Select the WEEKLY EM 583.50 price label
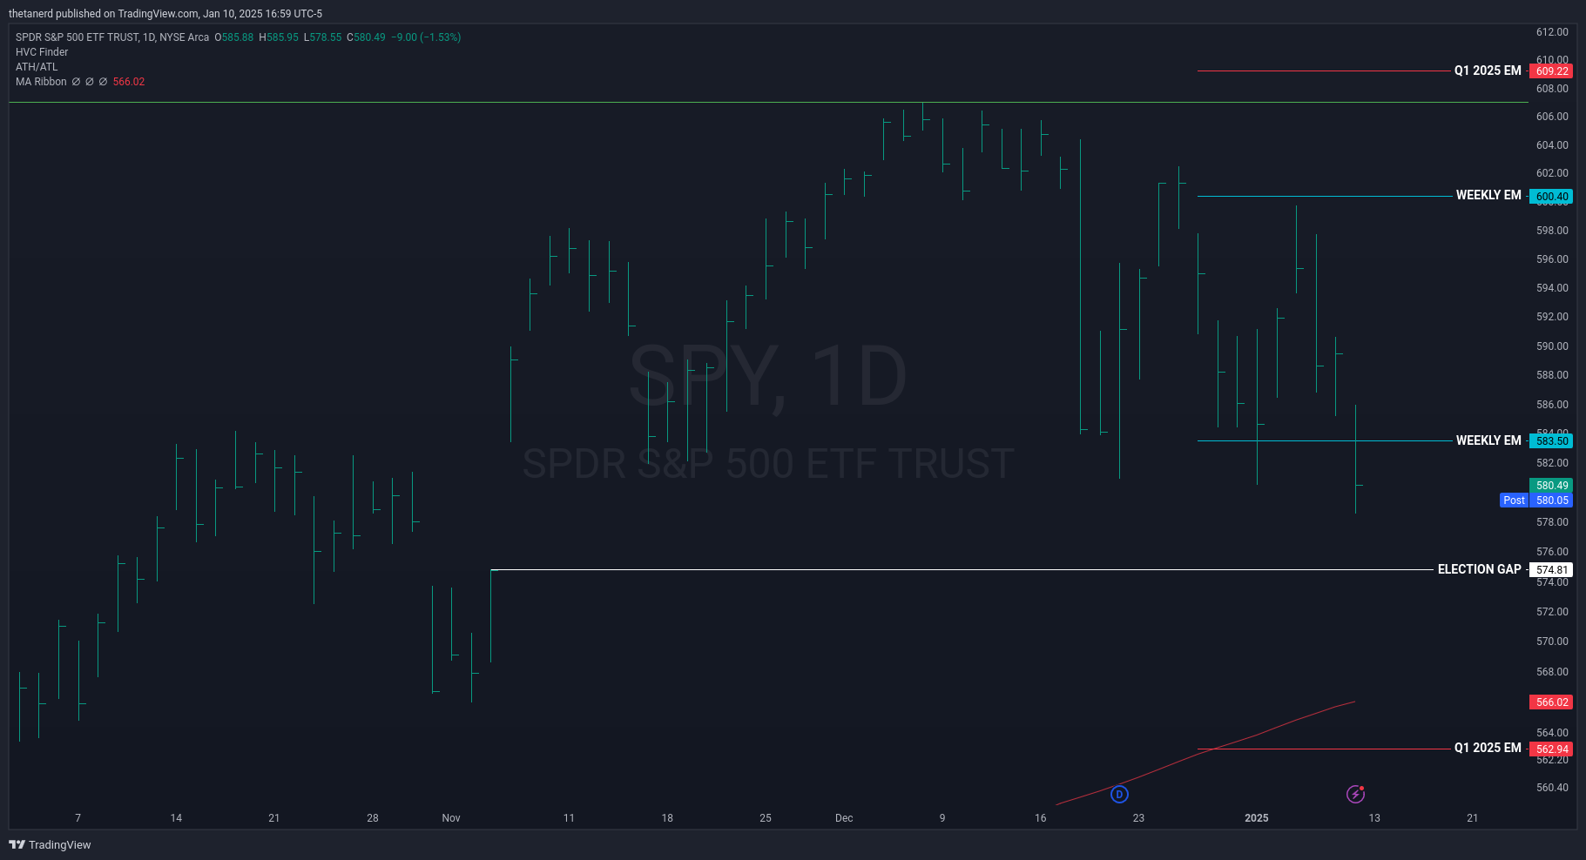This screenshot has height=860, width=1586. click(x=1551, y=441)
